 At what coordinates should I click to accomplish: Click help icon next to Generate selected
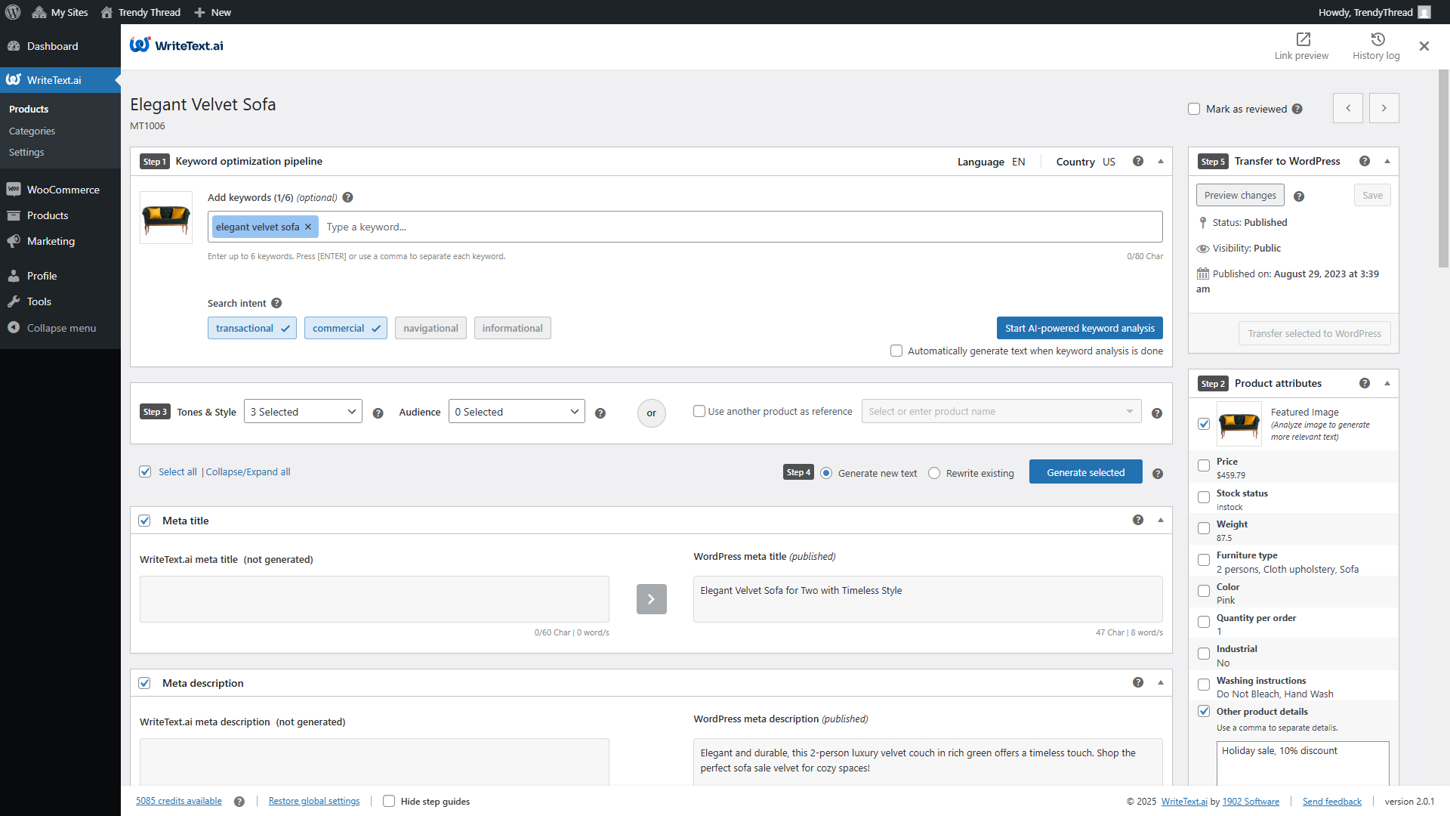coord(1158,474)
